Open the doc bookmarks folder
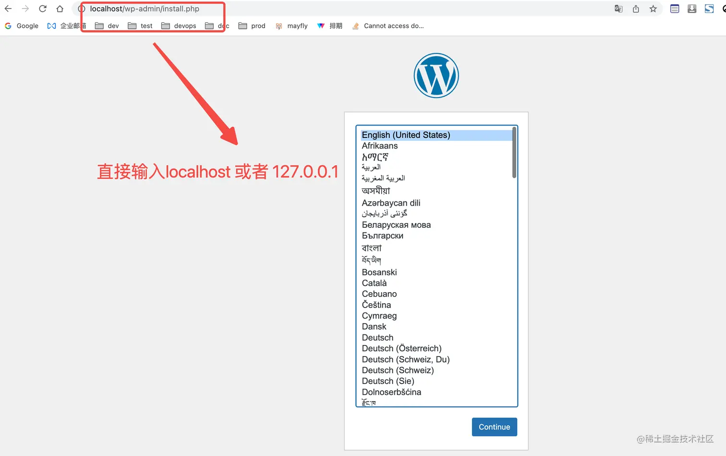Image resolution: width=726 pixels, height=456 pixels. coord(217,26)
